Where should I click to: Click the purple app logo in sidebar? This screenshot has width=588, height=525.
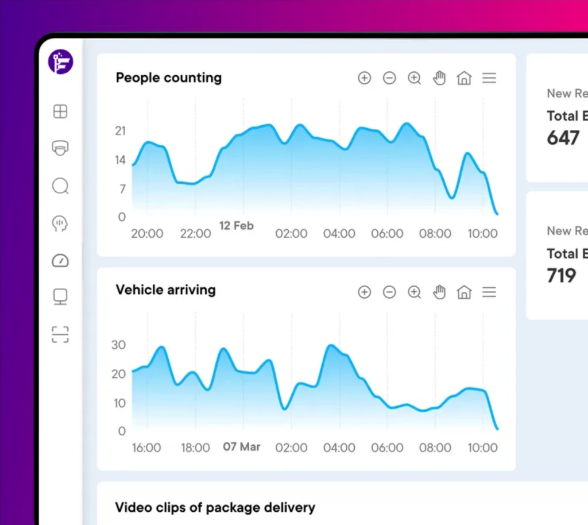(x=60, y=63)
